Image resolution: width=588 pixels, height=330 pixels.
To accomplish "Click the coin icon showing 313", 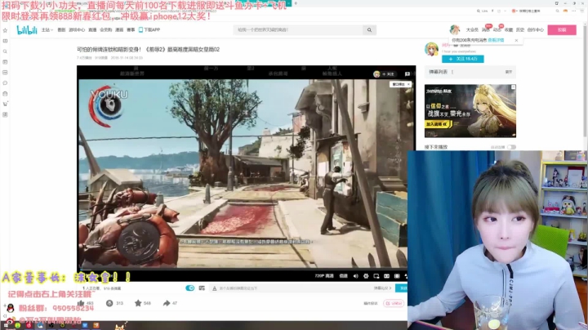I will tap(109, 303).
